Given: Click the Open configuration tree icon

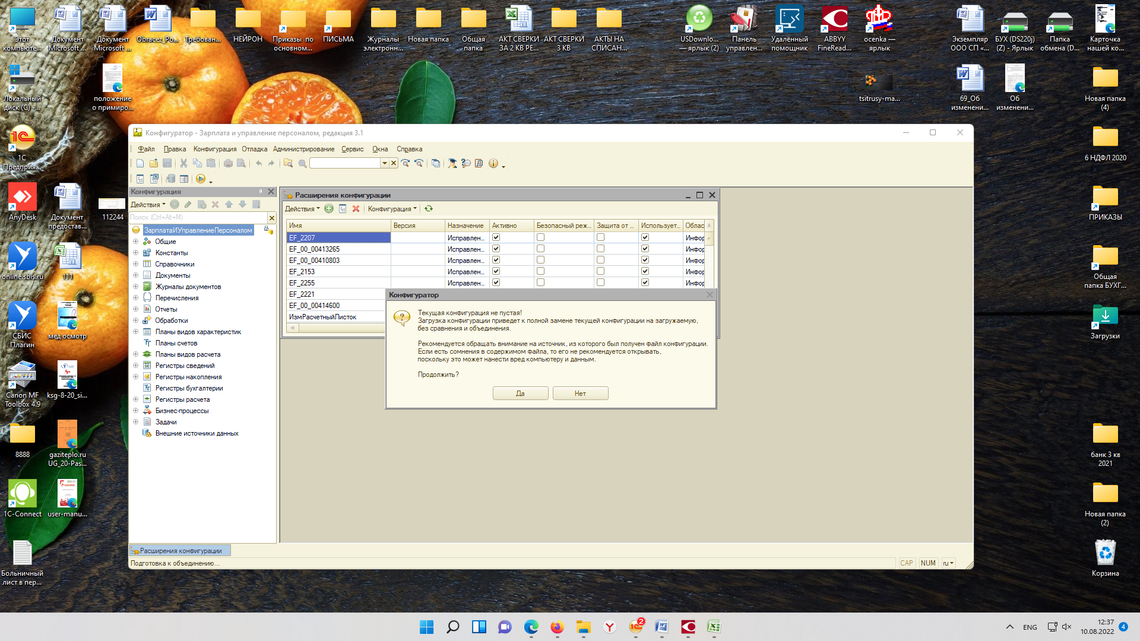Looking at the screenshot, I should pos(140,179).
